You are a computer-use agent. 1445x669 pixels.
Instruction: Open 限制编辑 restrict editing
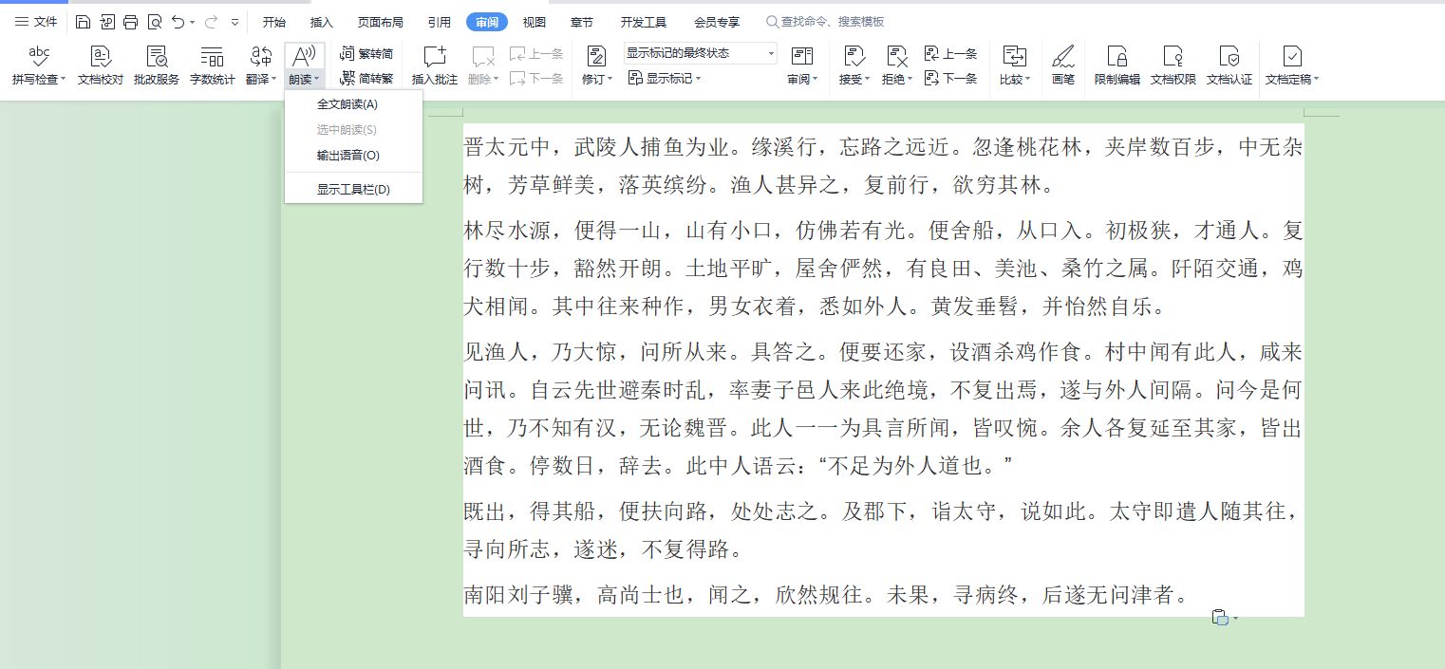pyautogui.click(x=1117, y=66)
